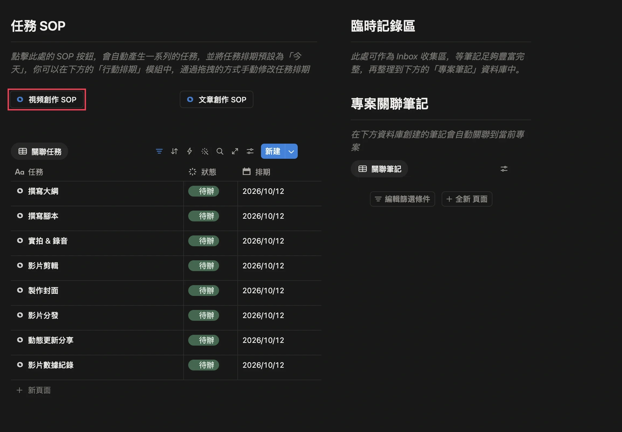Screen dimensions: 622x432
Task: Open the 影片剪輯 task
Action: coord(43,266)
